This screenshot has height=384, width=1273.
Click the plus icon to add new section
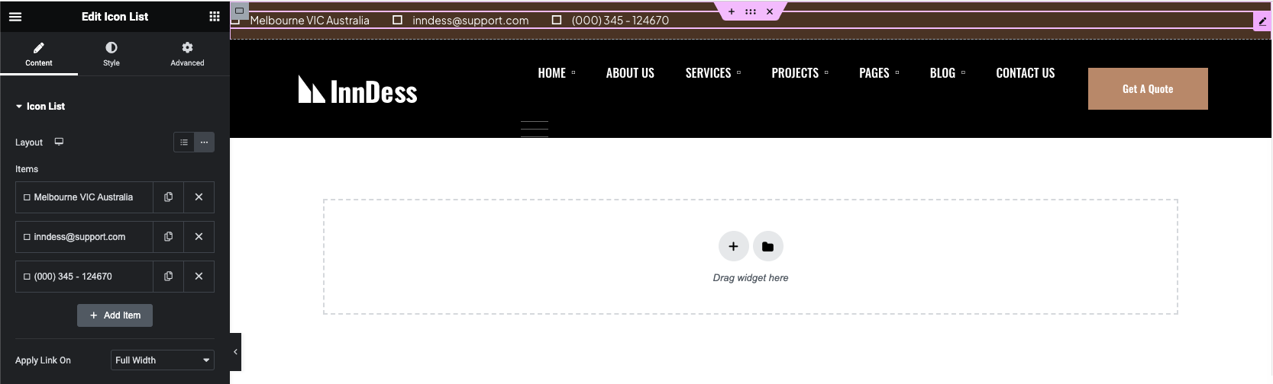[x=733, y=246]
